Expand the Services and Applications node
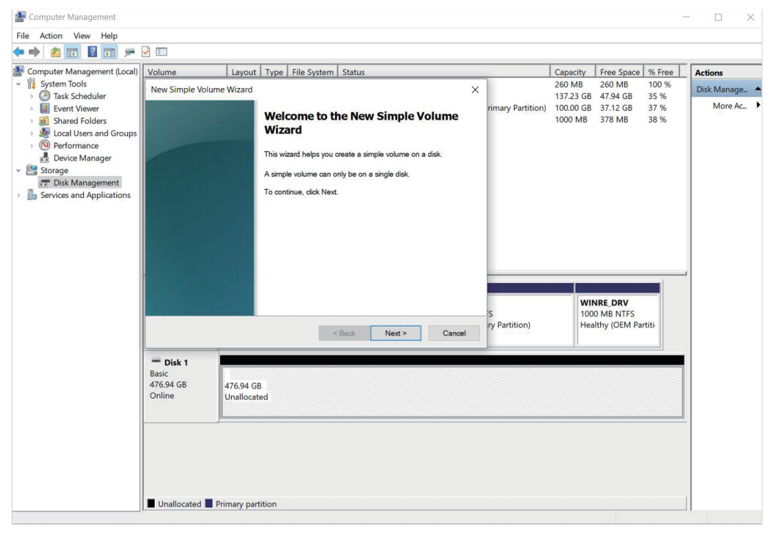 click(18, 195)
